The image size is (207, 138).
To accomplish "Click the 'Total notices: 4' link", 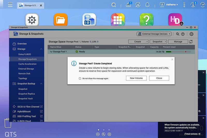I will pyautogui.click(x=192, y=134).
